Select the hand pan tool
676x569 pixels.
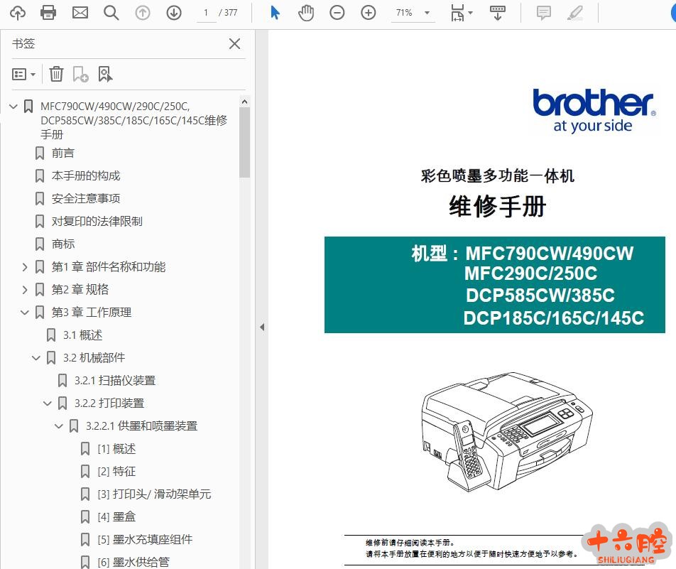coord(306,13)
